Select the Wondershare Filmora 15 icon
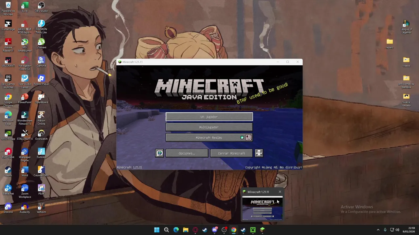The width and height of the screenshot is (419, 235). tap(25, 118)
